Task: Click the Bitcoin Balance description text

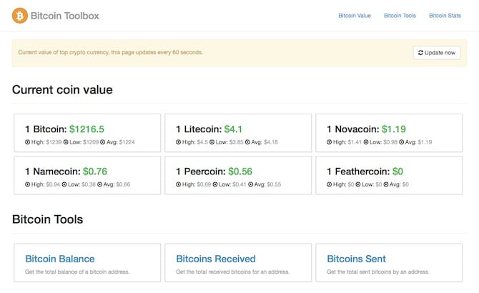Action: [x=77, y=272]
